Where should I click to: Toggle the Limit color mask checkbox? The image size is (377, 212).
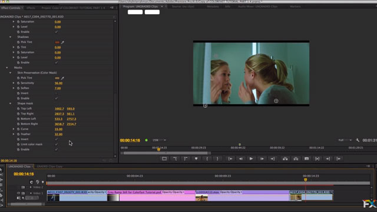pyautogui.click(x=57, y=144)
